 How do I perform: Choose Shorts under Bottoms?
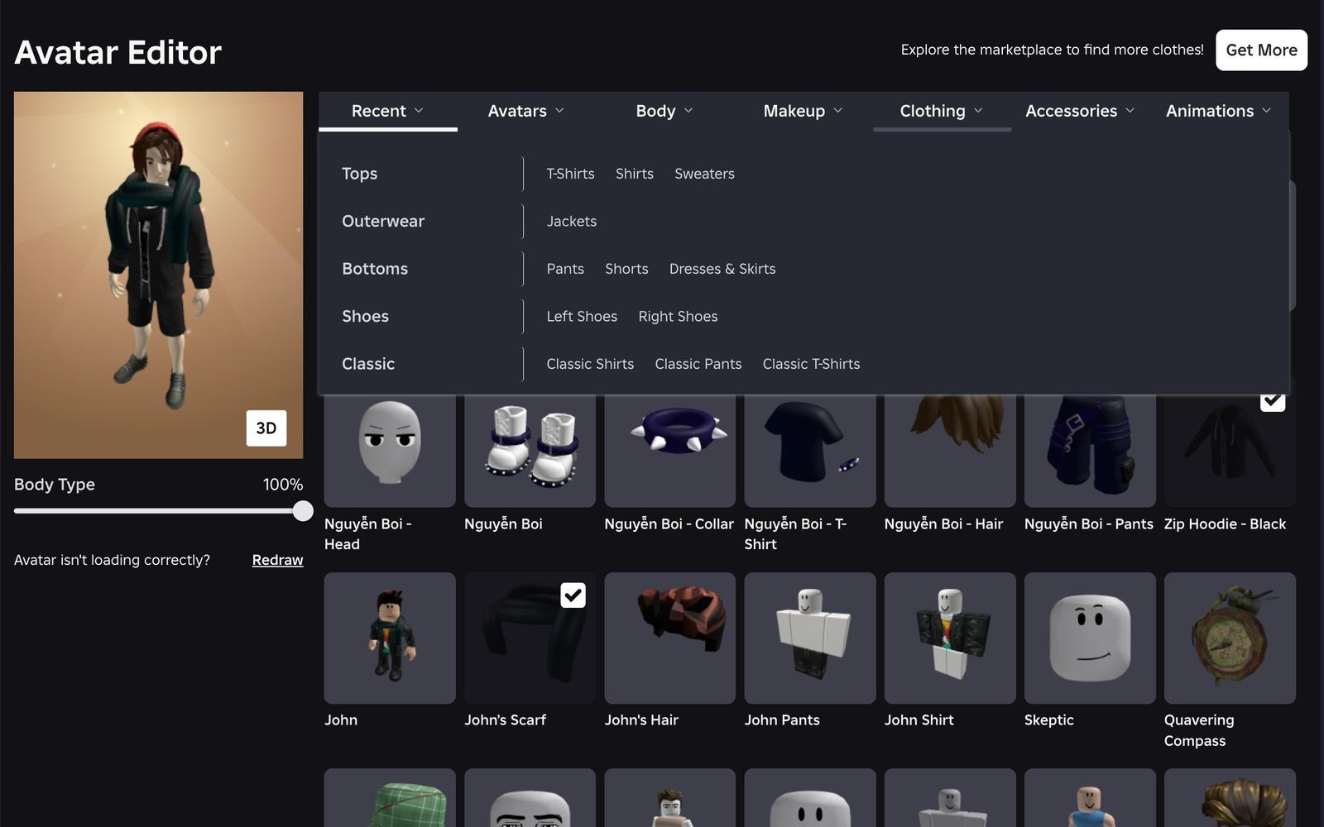tap(626, 269)
